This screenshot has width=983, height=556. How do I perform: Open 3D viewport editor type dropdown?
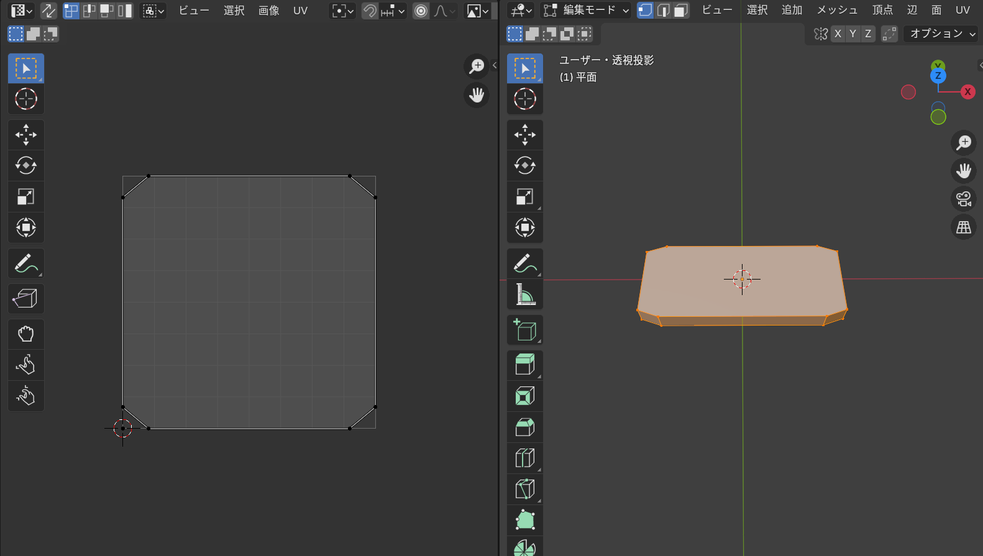point(521,10)
